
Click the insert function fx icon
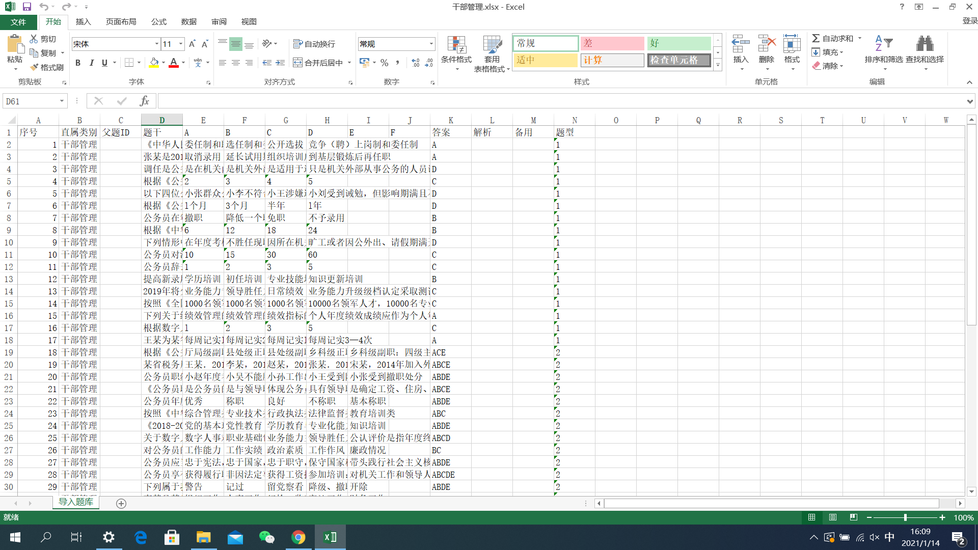pyautogui.click(x=144, y=101)
